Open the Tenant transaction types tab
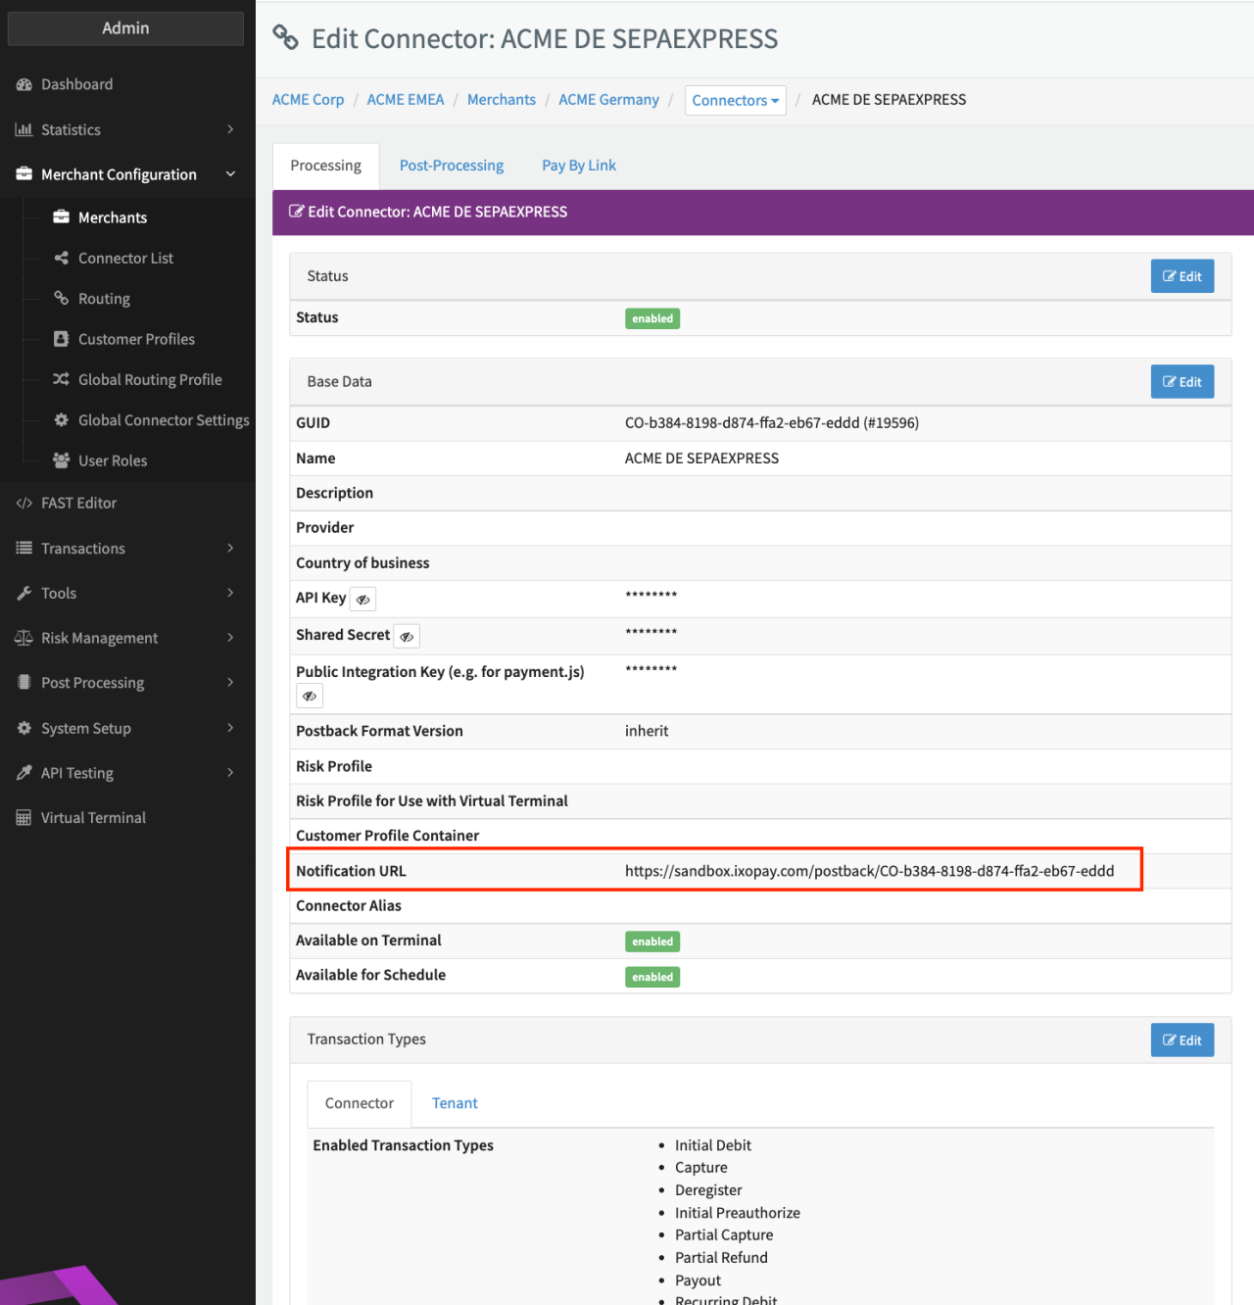Viewport: 1254px width, 1305px height. pos(455,1103)
